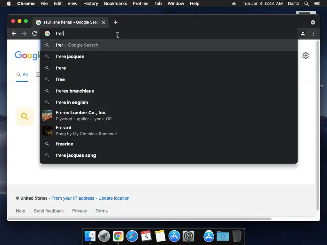Image resolution: width=327 pixels, height=245 pixels.
Task: Click the date and time in menu bar
Action: tap(262, 4)
